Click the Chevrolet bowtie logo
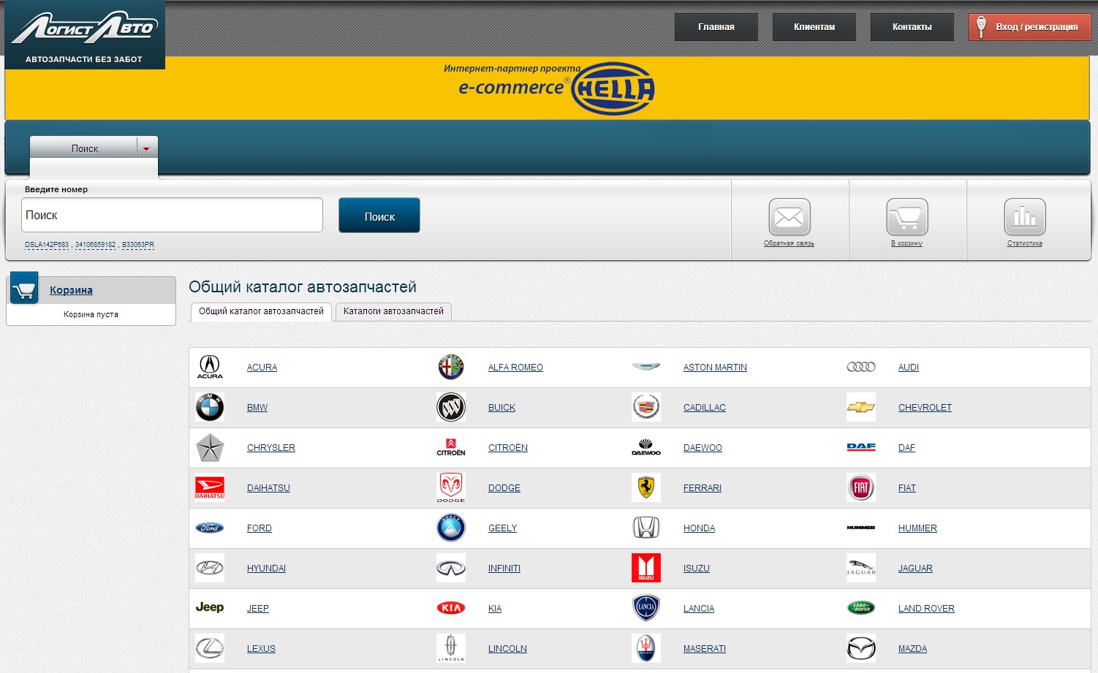1098x673 pixels. tap(861, 407)
